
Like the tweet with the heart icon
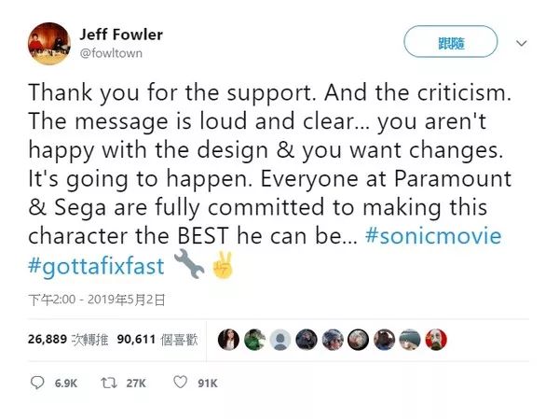(x=182, y=384)
